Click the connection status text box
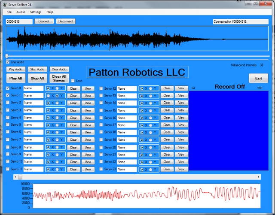 tap(241, 21)
